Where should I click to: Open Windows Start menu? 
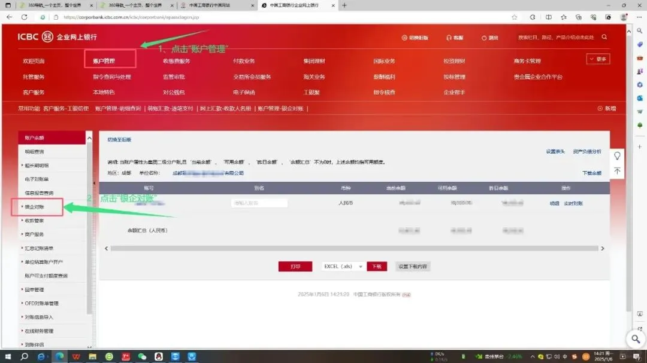(x=7, y=356)
